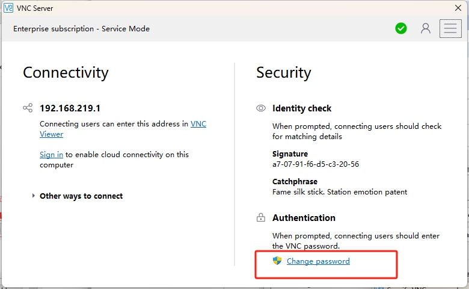
Task: Click the catchphrase text starting with Fame silk
Action: point(339,192)
